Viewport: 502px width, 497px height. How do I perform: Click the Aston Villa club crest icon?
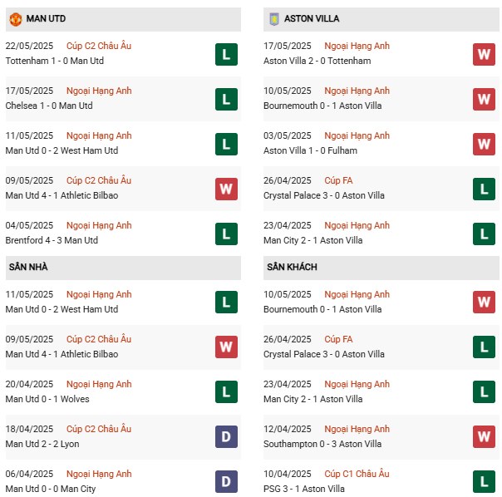tap(273, 18)
